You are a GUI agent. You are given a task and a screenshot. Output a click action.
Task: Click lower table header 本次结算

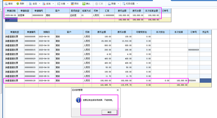[179, 32]
